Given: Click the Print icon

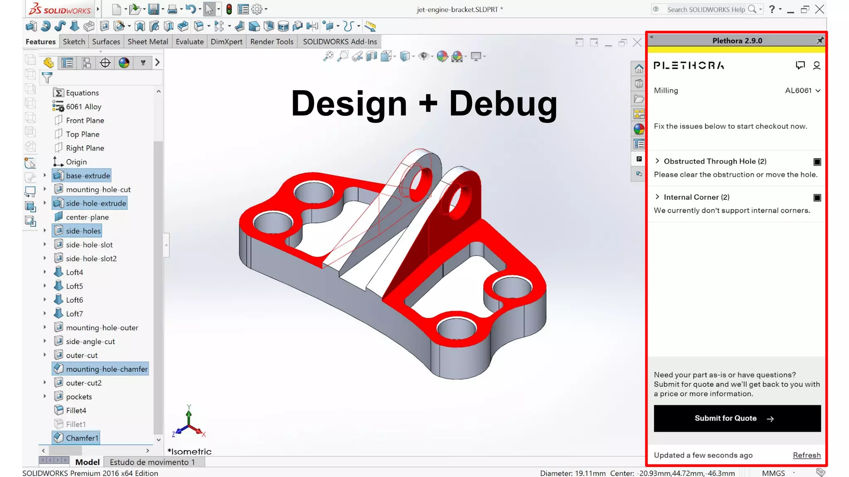Looking at the screenshot, I should coord(172,9).
